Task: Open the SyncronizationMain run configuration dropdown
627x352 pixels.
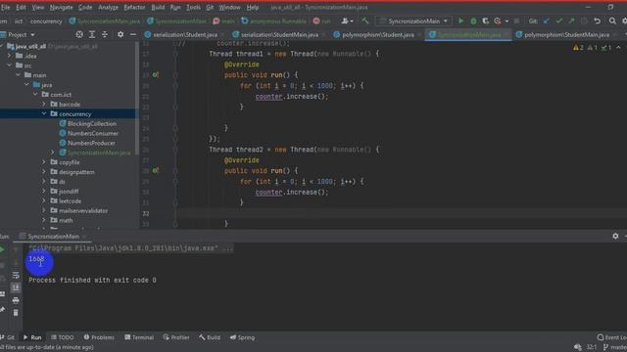Action: [x=413, y=21]
